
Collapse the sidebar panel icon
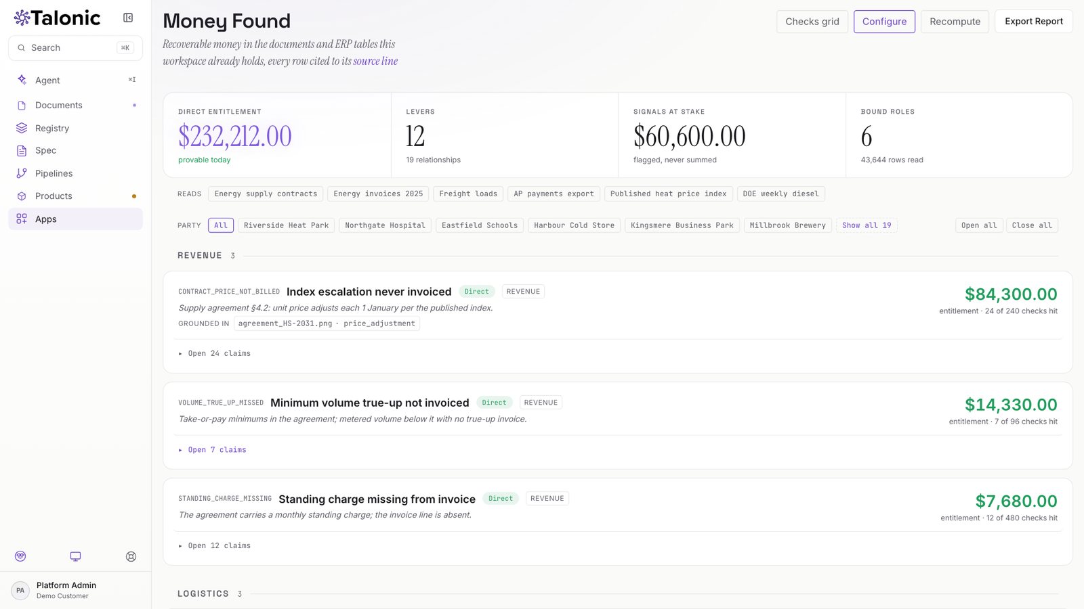point(128,18)
